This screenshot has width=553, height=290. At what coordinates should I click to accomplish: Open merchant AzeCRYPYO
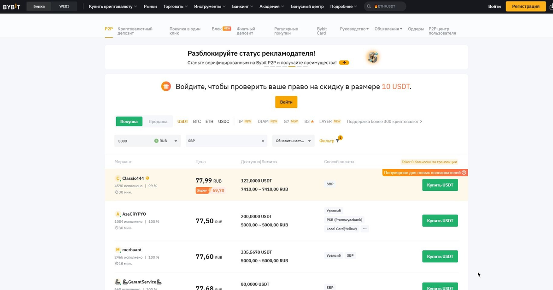(134, 214)
